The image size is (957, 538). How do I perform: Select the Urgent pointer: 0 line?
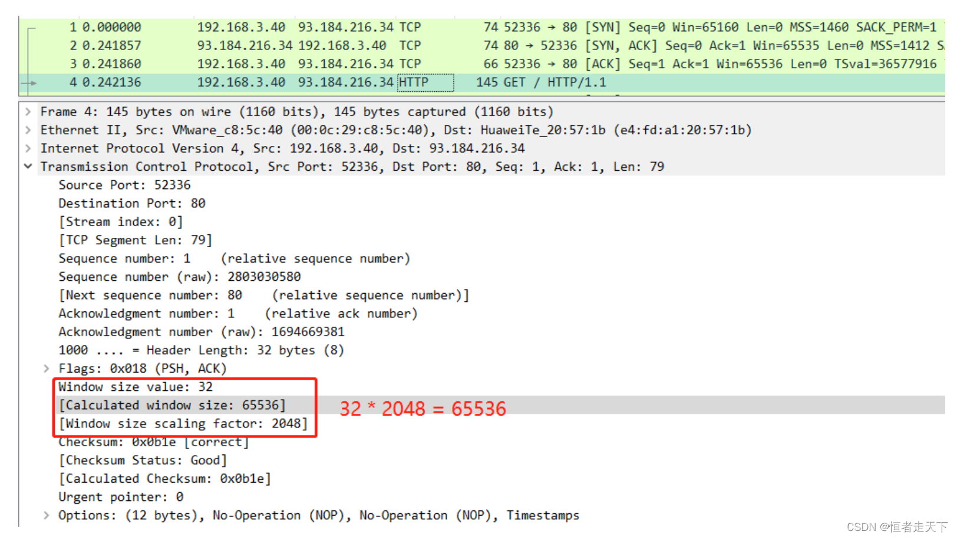point(121,497)
